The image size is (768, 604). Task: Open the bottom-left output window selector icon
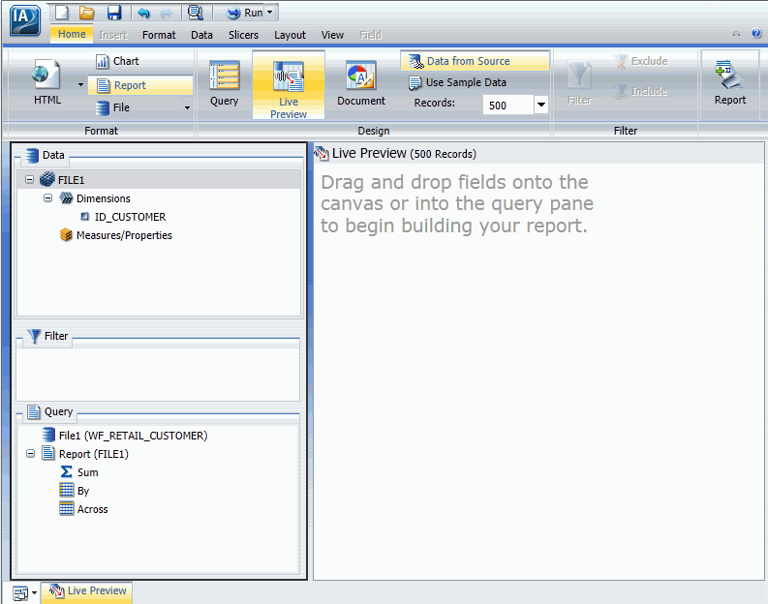[x=20, y=593]
